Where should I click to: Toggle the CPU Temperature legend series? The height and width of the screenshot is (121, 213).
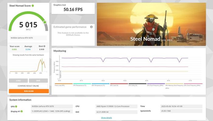coord(82,85)
